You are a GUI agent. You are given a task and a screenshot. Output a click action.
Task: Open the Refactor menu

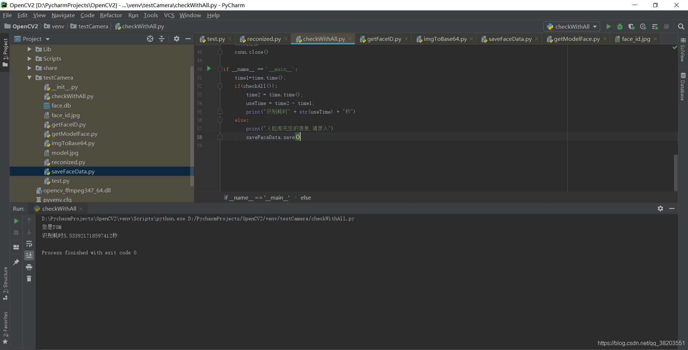[111, 15]
